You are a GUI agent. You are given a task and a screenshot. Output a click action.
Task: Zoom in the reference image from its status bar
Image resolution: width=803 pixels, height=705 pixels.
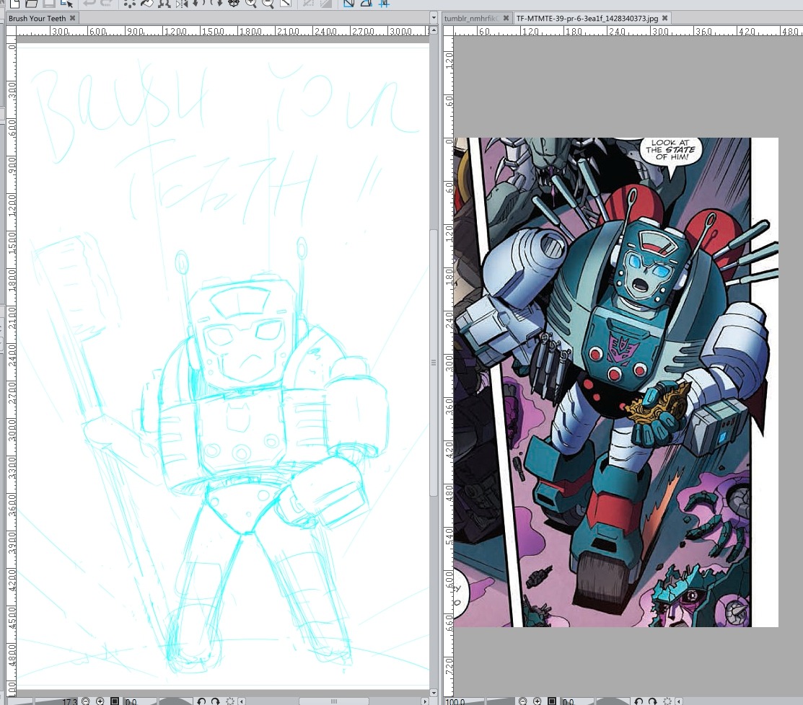click(537, 701)
